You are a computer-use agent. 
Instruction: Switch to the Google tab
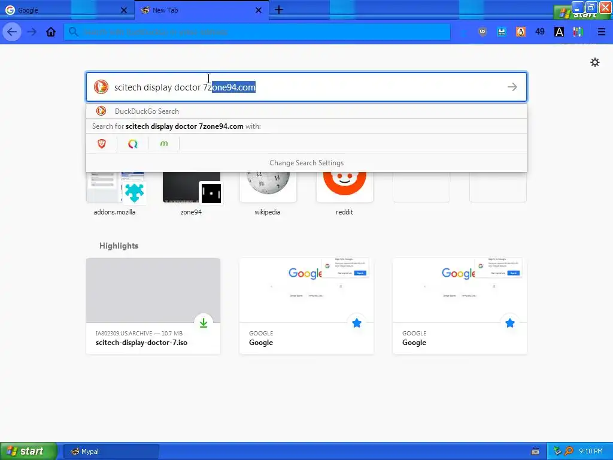click(67, 10)
